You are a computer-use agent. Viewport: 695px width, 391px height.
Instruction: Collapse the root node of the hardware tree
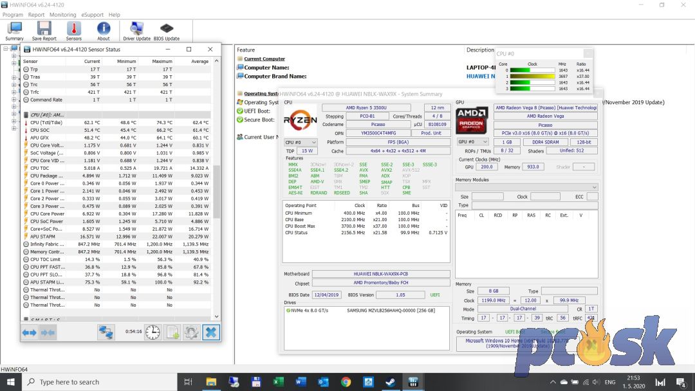pyautogui.click(x=6, y=48)
